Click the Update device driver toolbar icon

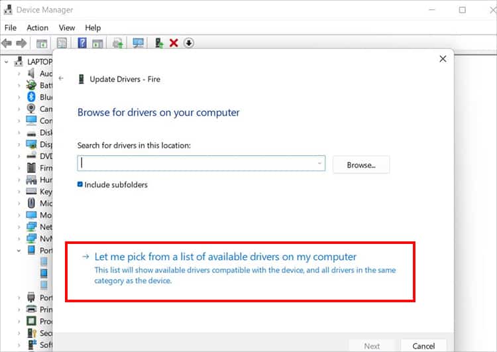click(159, 43)
